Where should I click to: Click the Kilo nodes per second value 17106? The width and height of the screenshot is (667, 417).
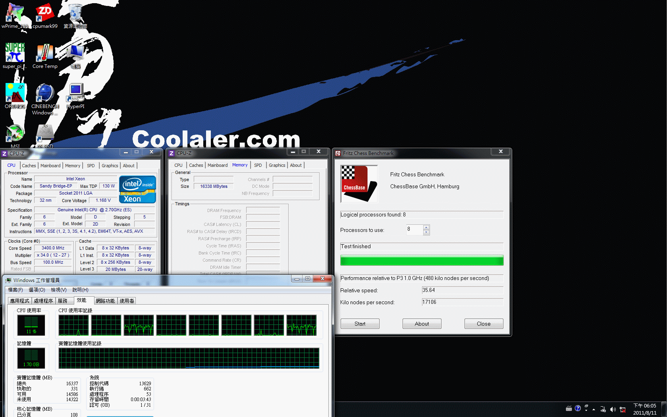tap(463, 302)
